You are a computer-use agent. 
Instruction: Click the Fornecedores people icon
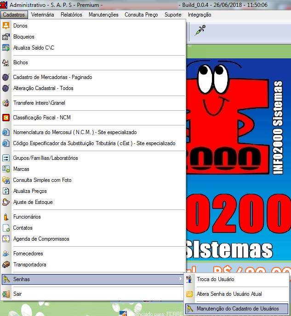(6, 254)
